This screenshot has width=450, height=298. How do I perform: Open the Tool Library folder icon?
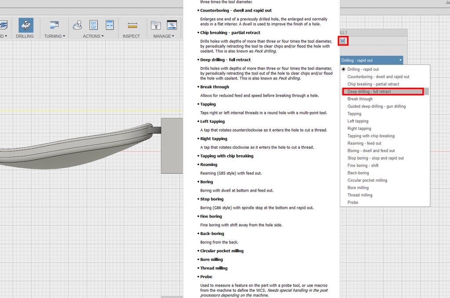(156, 25)
